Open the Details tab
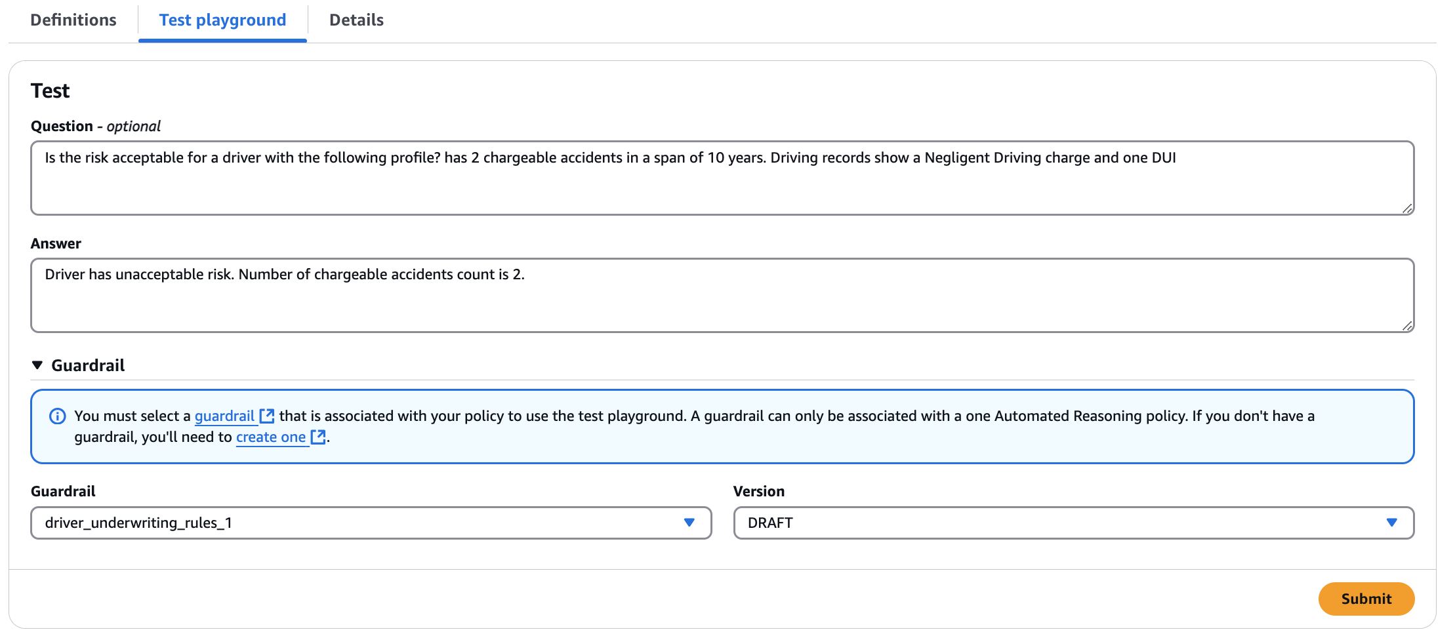 (x=356, y=20)
